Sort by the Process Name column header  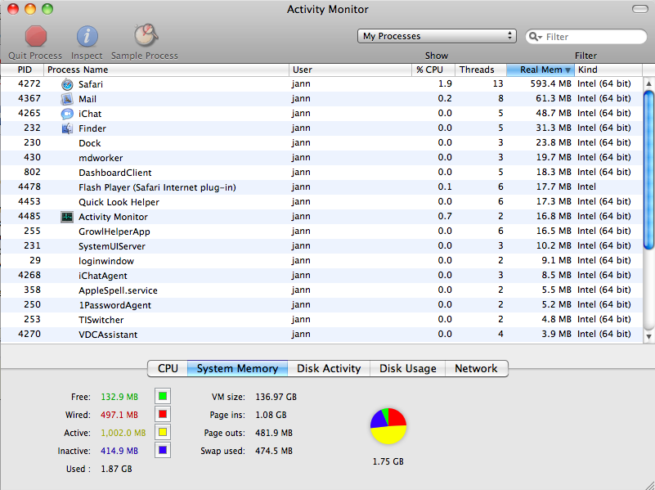(x=166, y=70)
